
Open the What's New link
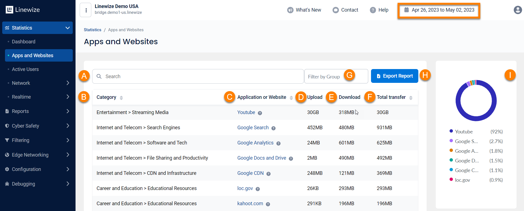(308, 10)
